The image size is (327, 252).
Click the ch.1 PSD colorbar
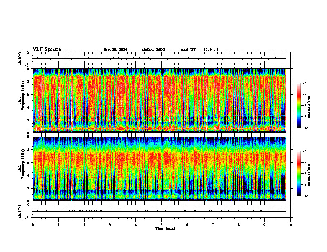(299, 105)
